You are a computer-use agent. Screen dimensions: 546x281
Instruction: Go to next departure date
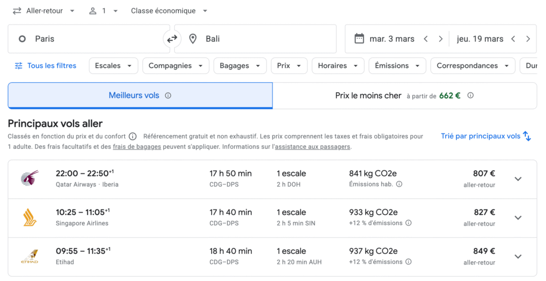point(440,39)
